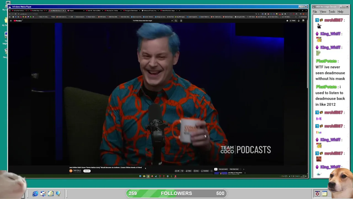The height and width of the screenshot is (199, 353).
Task: Switch to 'The Legend of Zelda Orchestra' tab
Action: (x=132, y=11)
